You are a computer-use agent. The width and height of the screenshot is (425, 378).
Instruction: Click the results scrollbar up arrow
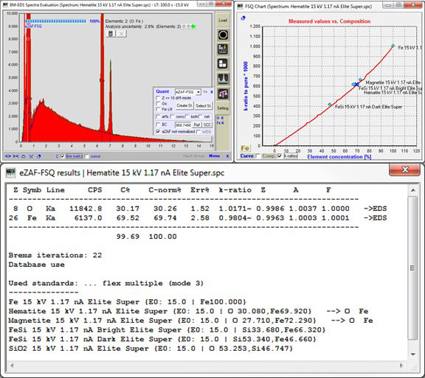413,190
